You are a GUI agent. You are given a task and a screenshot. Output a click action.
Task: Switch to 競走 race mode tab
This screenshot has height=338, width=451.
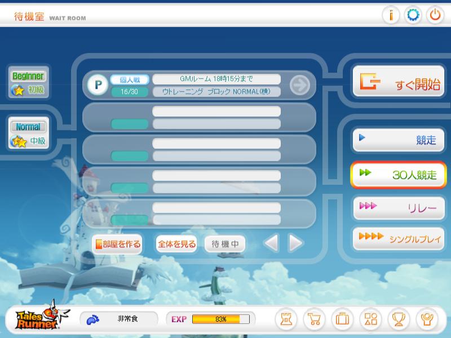point(399,140)
